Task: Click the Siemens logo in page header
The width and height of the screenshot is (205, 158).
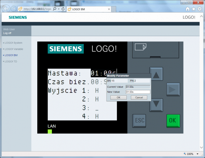Action: coord(18,17)
